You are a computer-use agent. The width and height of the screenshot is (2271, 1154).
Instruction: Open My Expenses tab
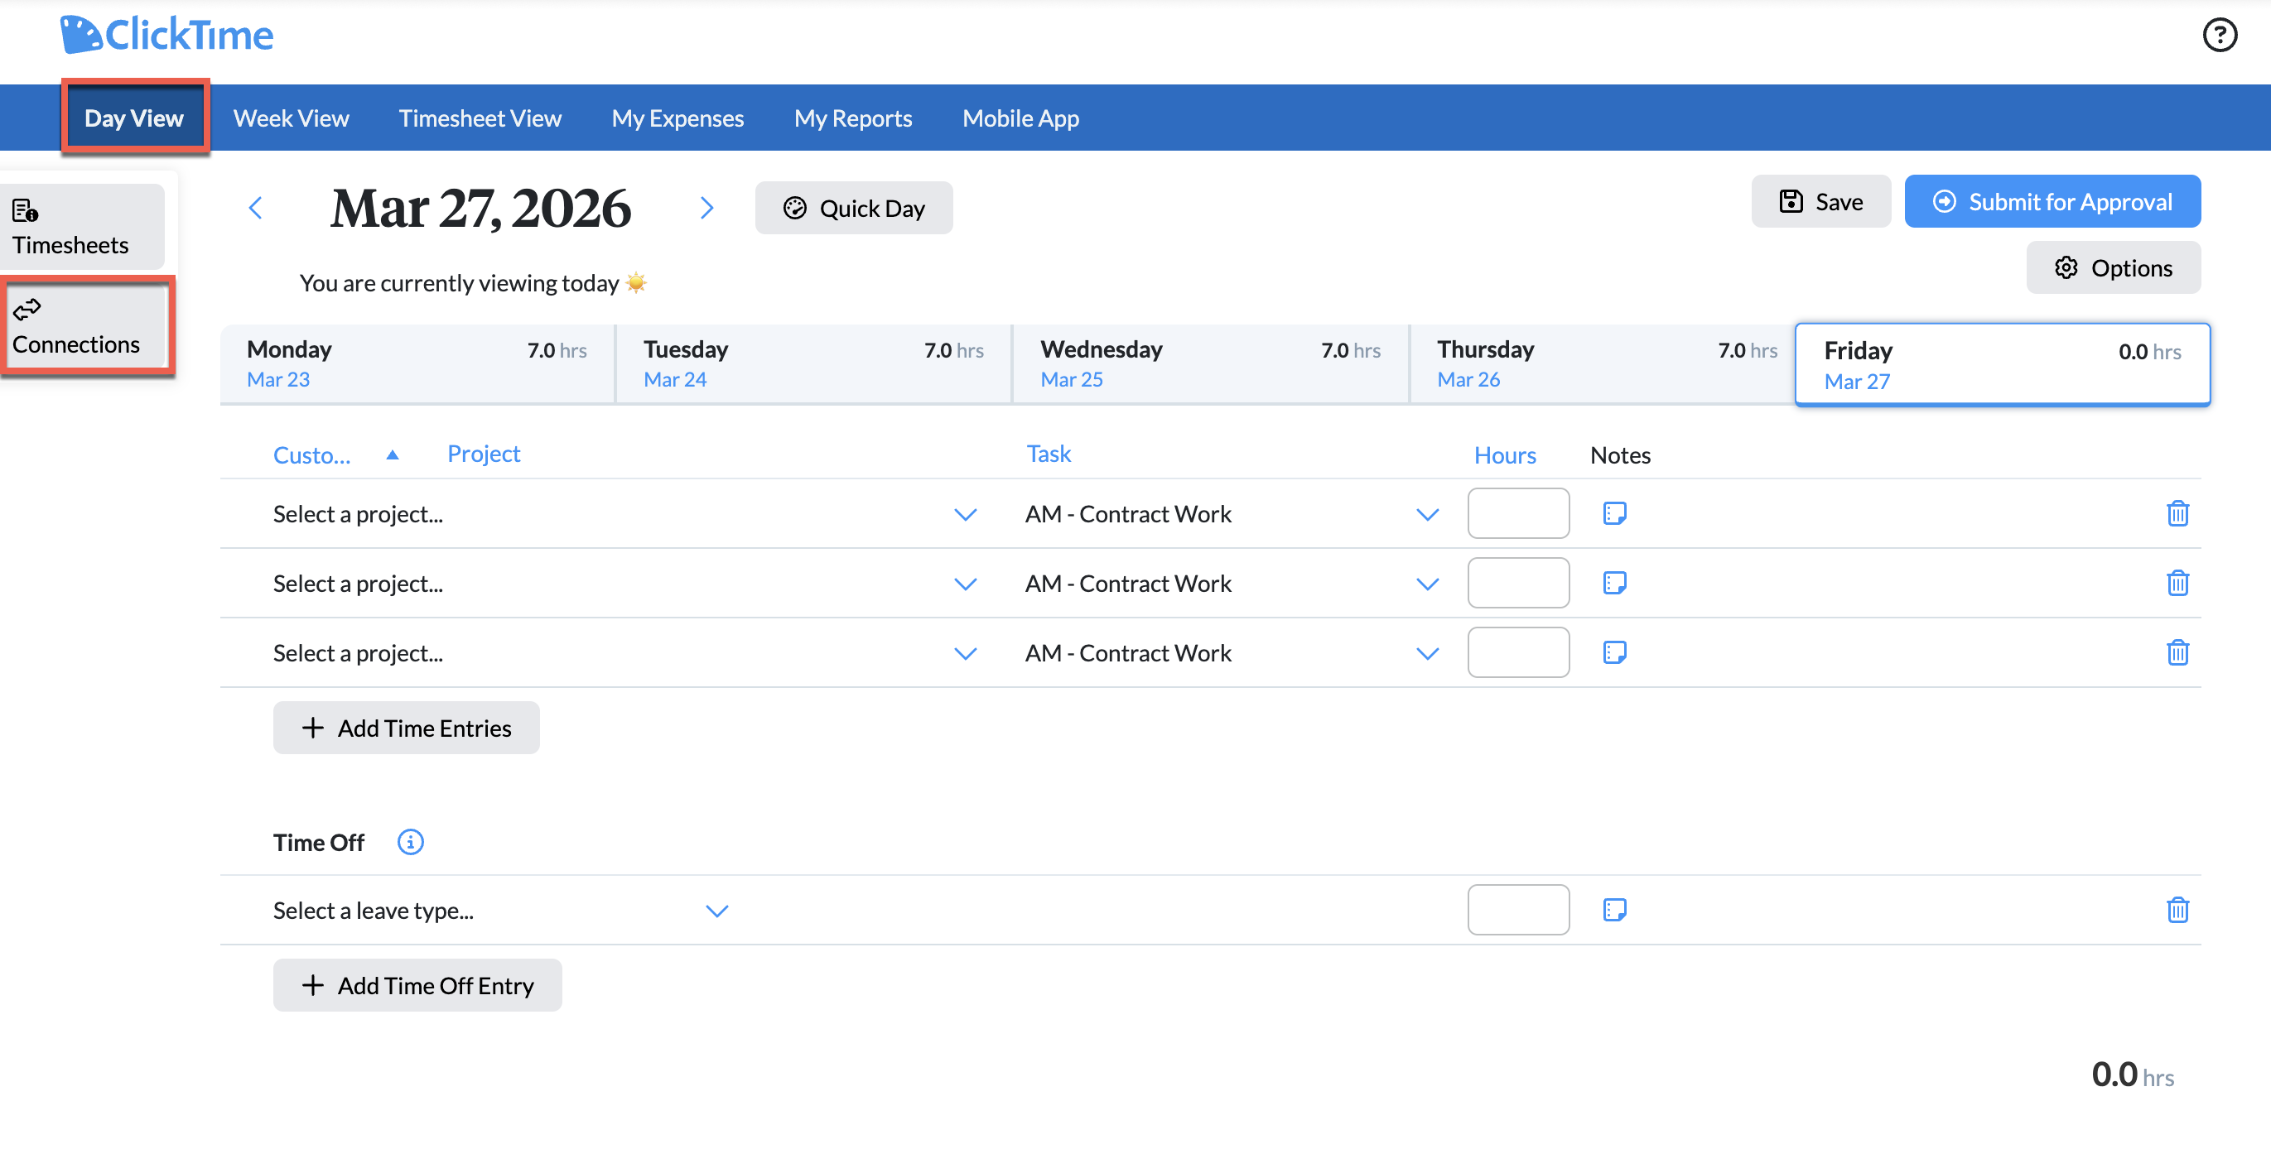pos(677,118)
